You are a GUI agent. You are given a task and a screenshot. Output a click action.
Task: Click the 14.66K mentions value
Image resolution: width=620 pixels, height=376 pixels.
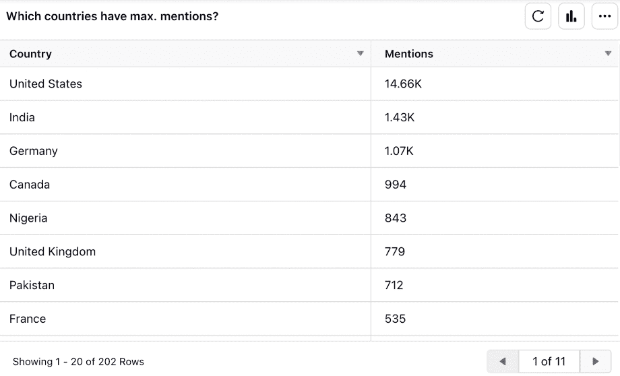[403, 84]
